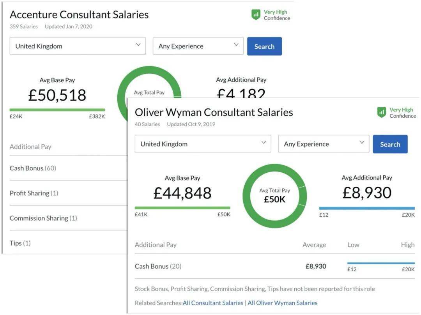Viewport: 421px width, 315px height.
Task: Click Oliver Wyman Very High Confidence shield icon
Action: [382, 113]
